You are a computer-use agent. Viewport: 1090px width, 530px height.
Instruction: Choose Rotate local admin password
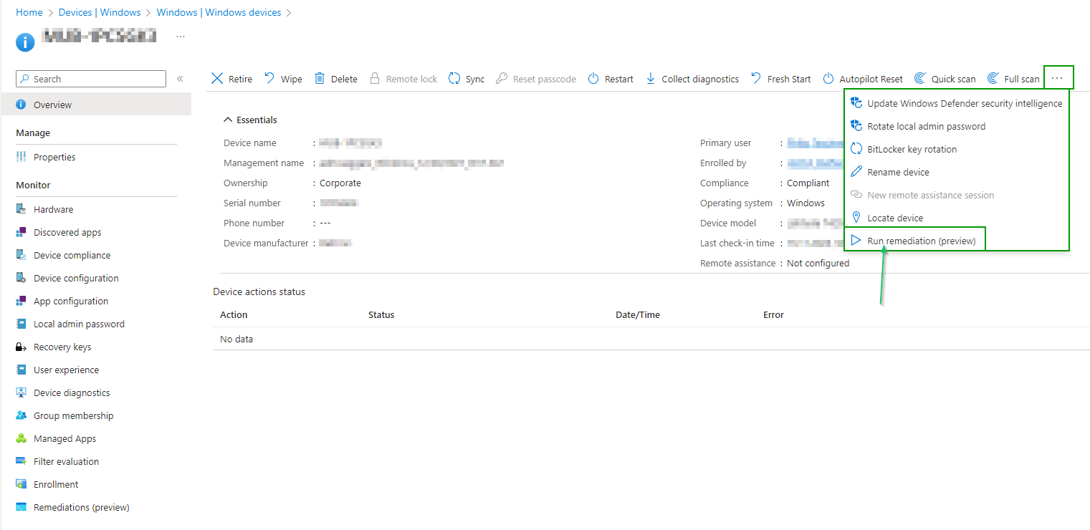coord(926,126)
